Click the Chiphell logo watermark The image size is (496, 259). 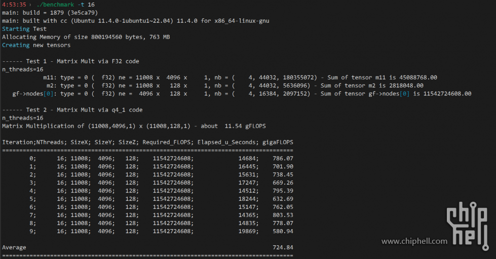tap(468, 226)
